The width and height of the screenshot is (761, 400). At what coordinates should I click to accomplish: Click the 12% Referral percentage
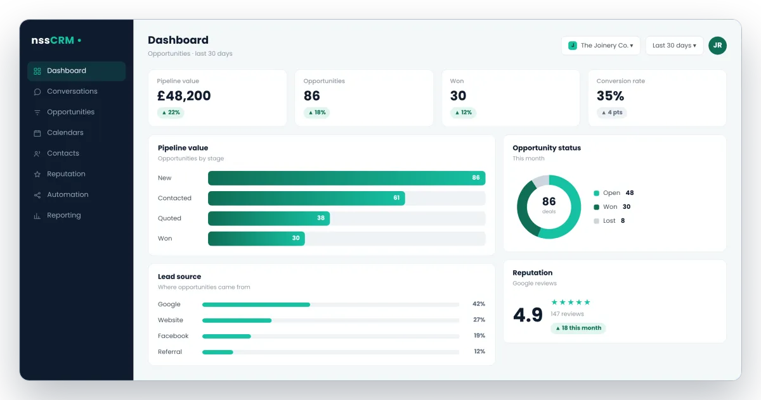point(479,352)
